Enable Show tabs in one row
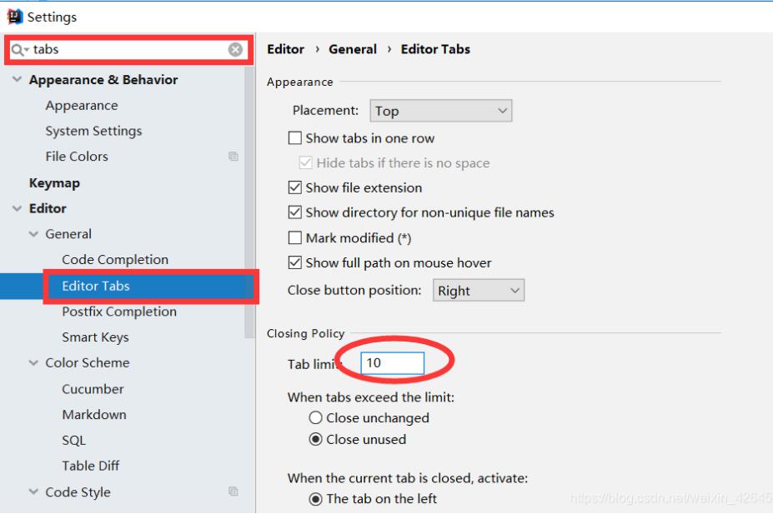This screenshot has width=773, height=514. coord(294,138)
